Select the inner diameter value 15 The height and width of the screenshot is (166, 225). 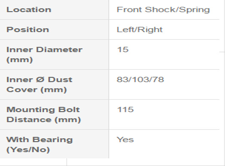[123, 50]
